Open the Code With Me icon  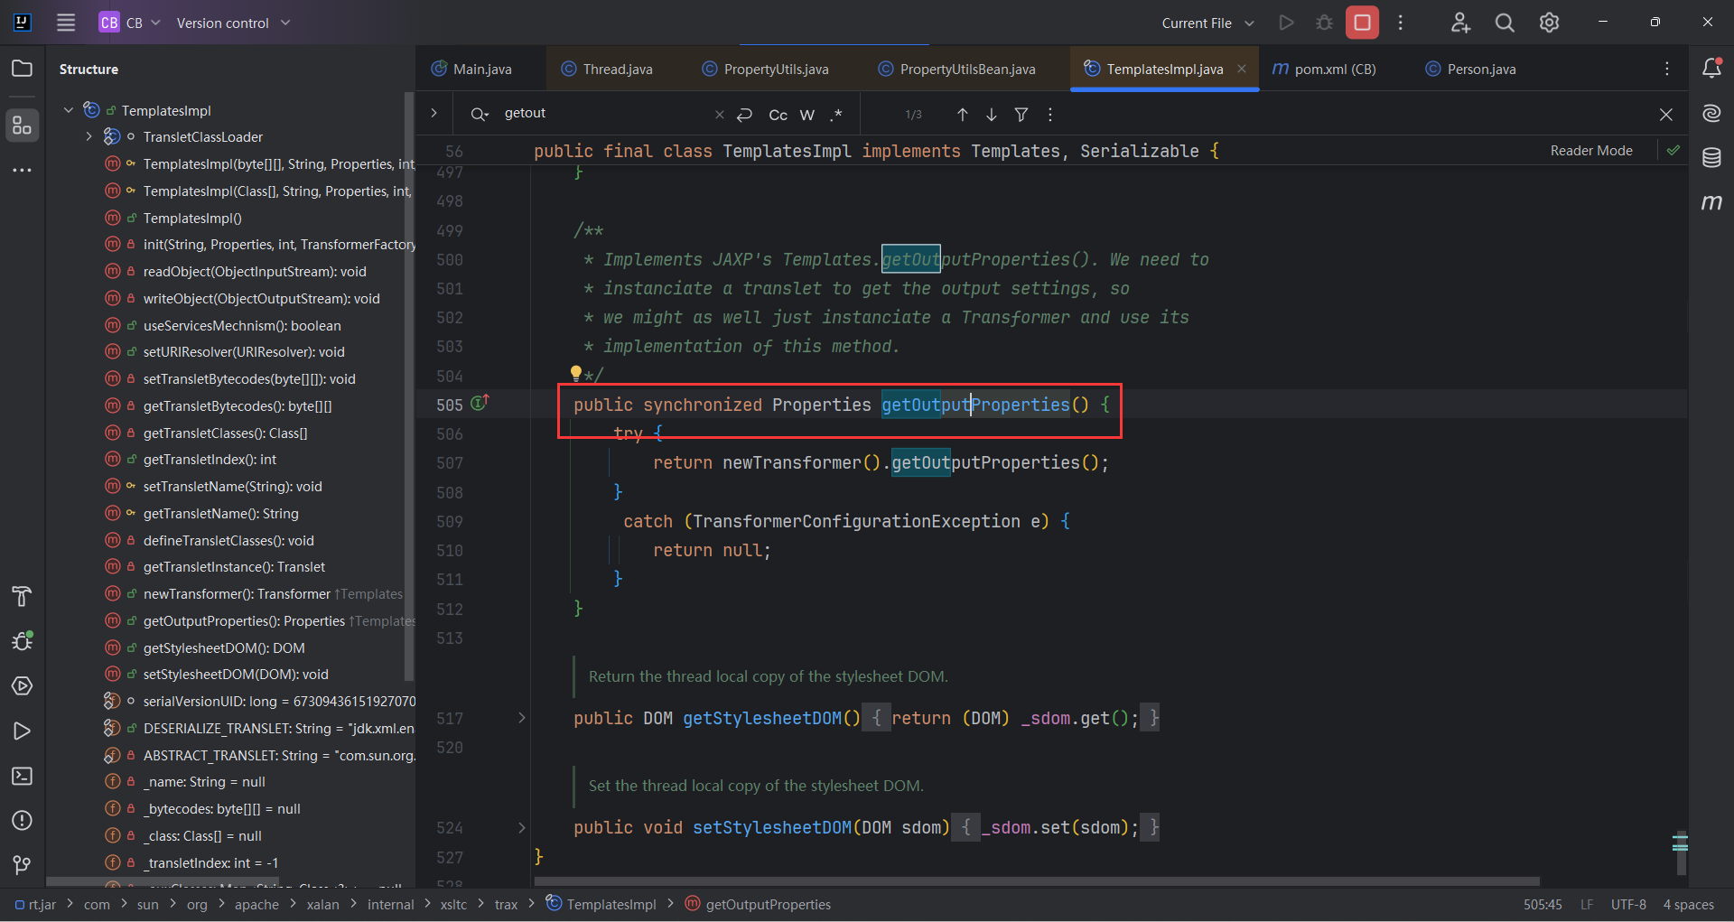(1460, 23)
